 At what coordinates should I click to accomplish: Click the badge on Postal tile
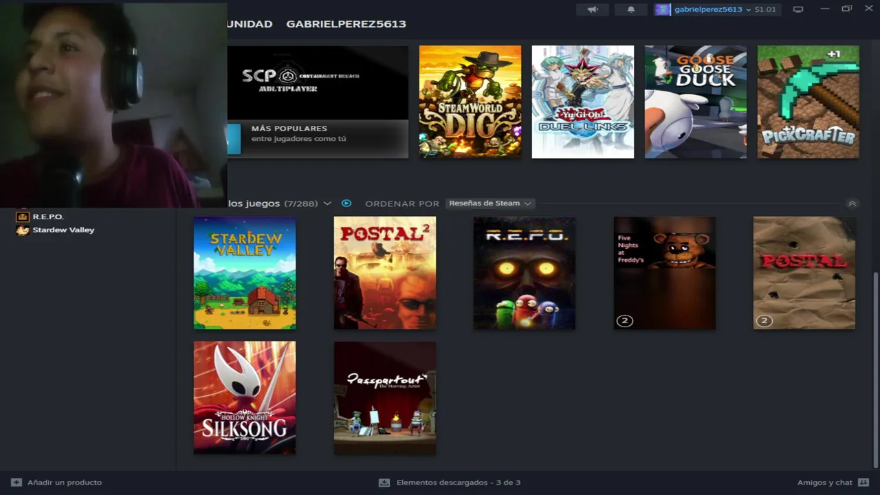pos(764,320)
